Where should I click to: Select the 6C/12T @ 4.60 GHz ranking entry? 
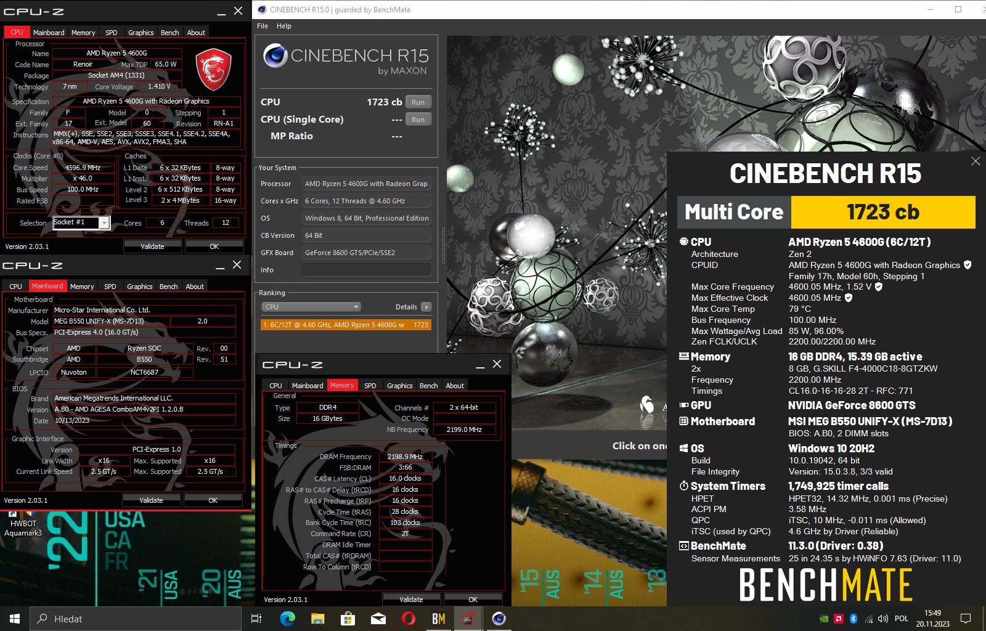[x=346, y=325]
